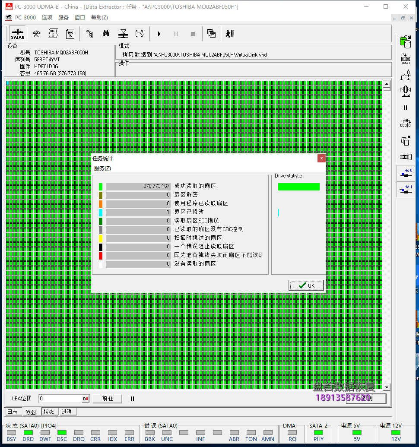This screenshot has width=419, height=447.
Task: Open the cascading windows toolbar icon
Action: click(x=212, y=34)
